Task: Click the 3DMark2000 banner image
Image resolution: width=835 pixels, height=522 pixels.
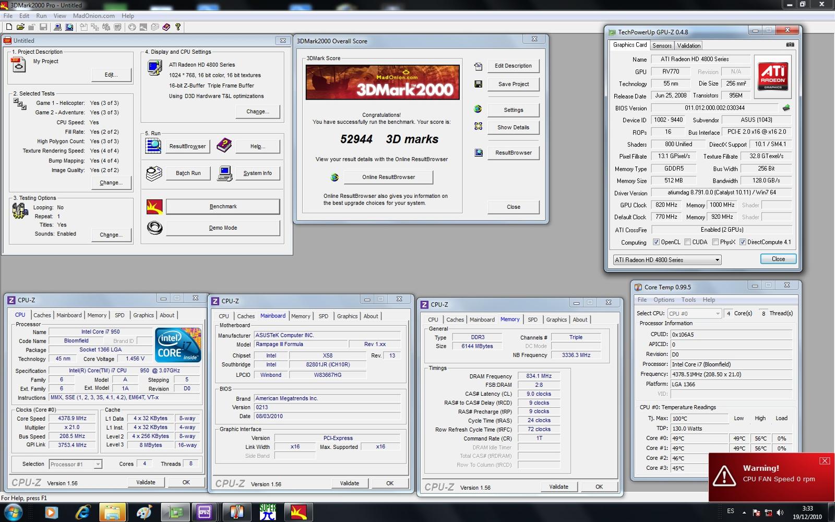Action: click(x=383, y=82)
